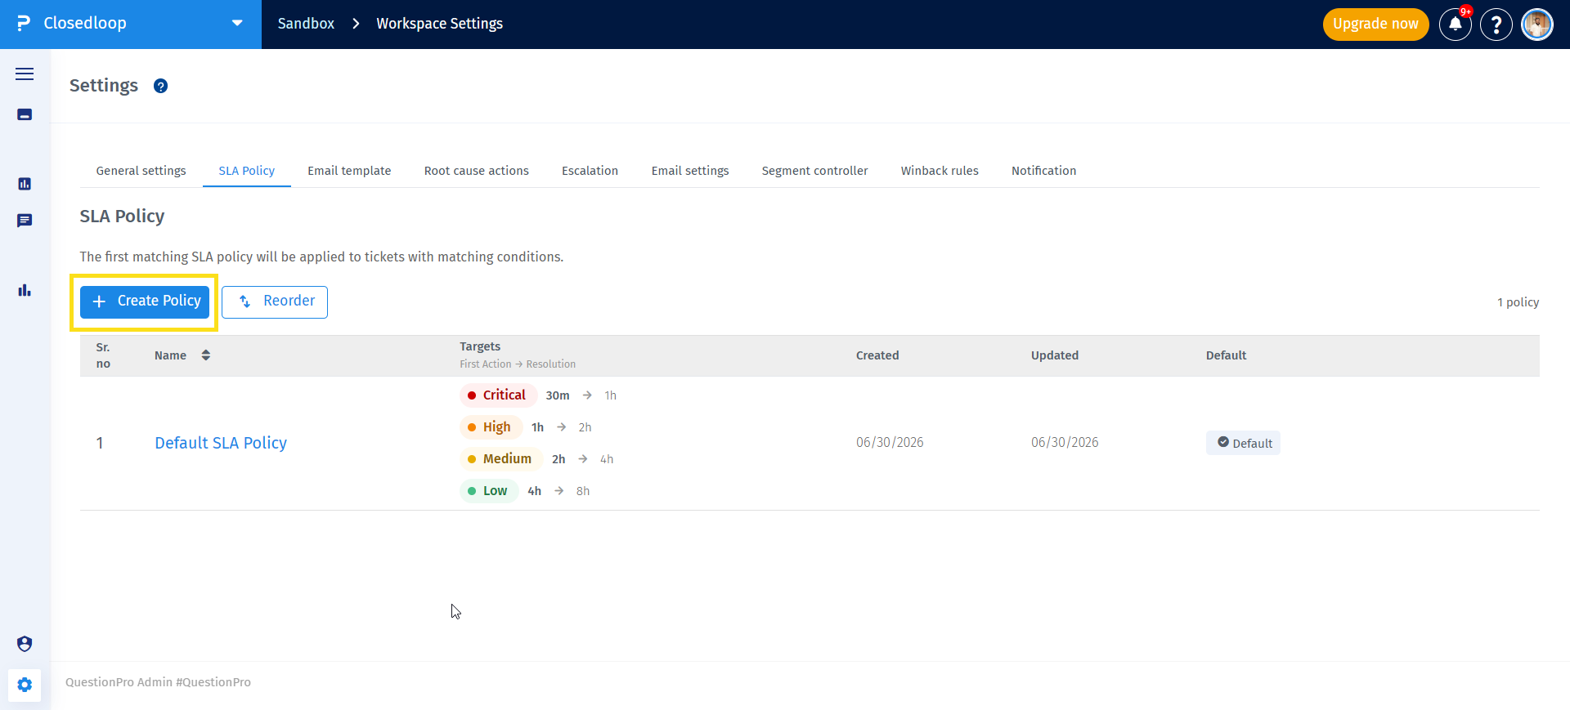Click the Create Policy button
Viewport: 1570px width, 710px height.
(x=145, y=301)
